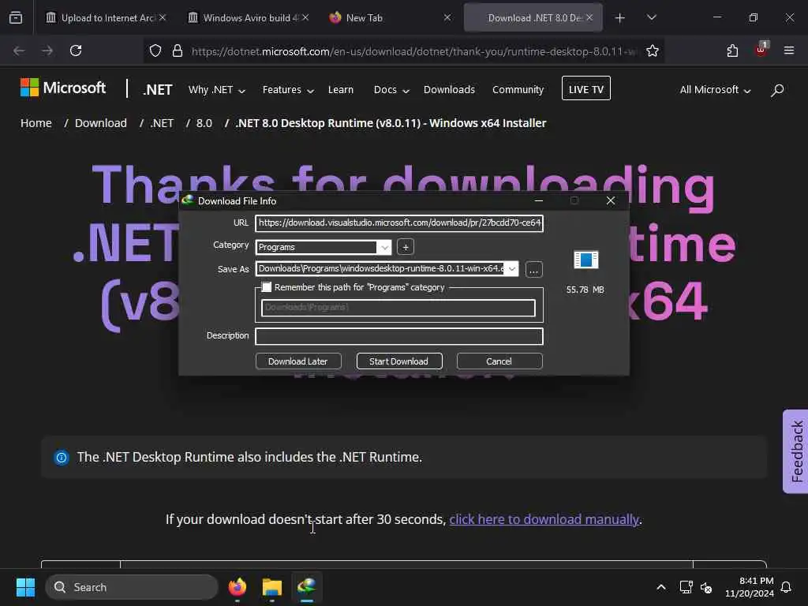The height and width of the screenshot is (606, 808).
Task: Open the Learn nav item
Action: (341, 90)
